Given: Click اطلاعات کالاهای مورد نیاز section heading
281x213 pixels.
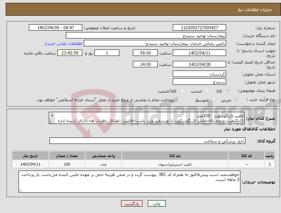Looking at the screenshot, I should (x=249, y=129).
